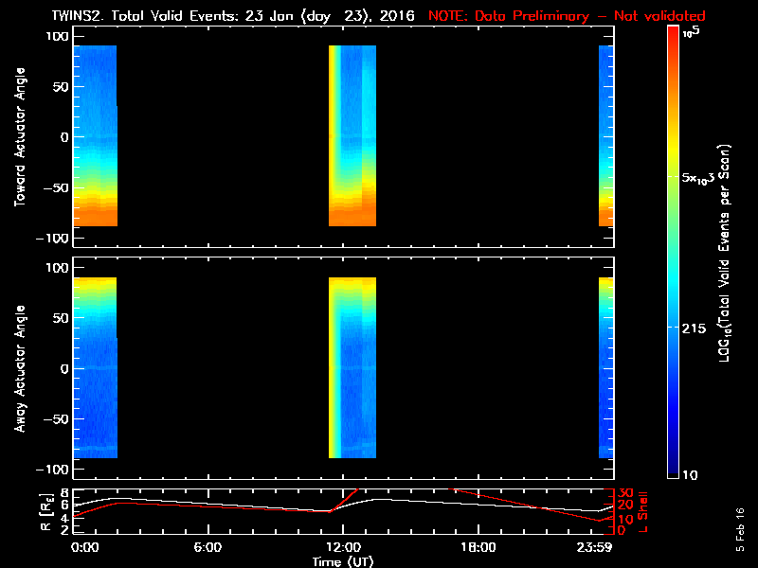
Task: Click the '-100' tick on Away Actuator Angle axis
Action: [x=53, y=470]
